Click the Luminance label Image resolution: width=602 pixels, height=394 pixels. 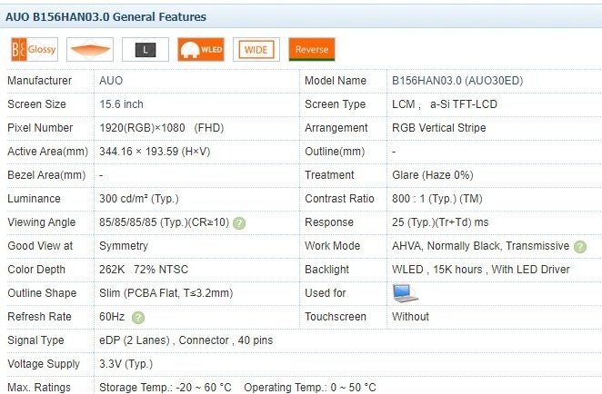35,199
